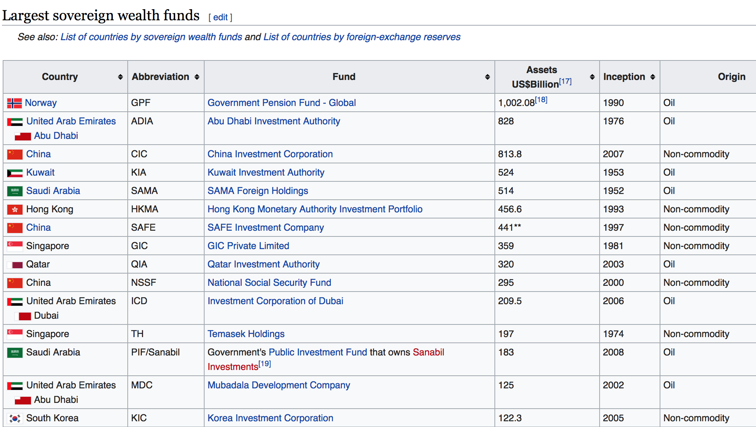
Task: Toggle sorting on the Country column
Action: tap(120, 77)
